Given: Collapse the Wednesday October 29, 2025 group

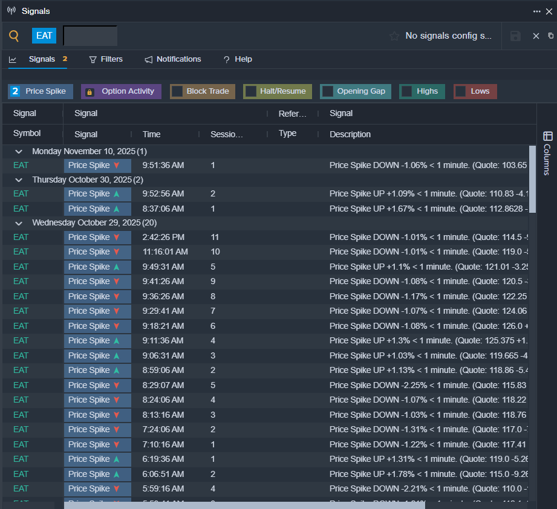Looking at the screenshot, I should pos(19,223).
